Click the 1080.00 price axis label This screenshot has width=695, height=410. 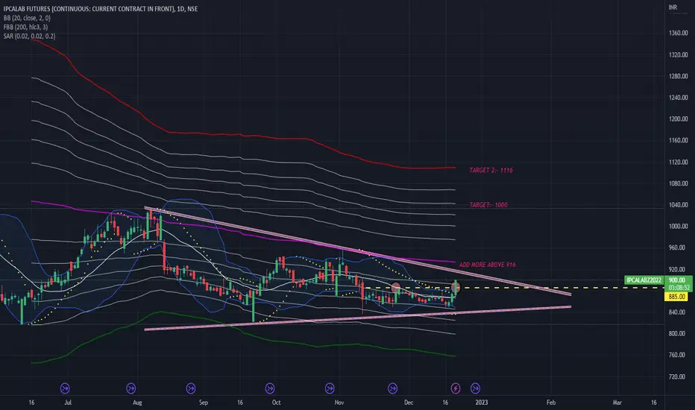(x=678, y=183)
